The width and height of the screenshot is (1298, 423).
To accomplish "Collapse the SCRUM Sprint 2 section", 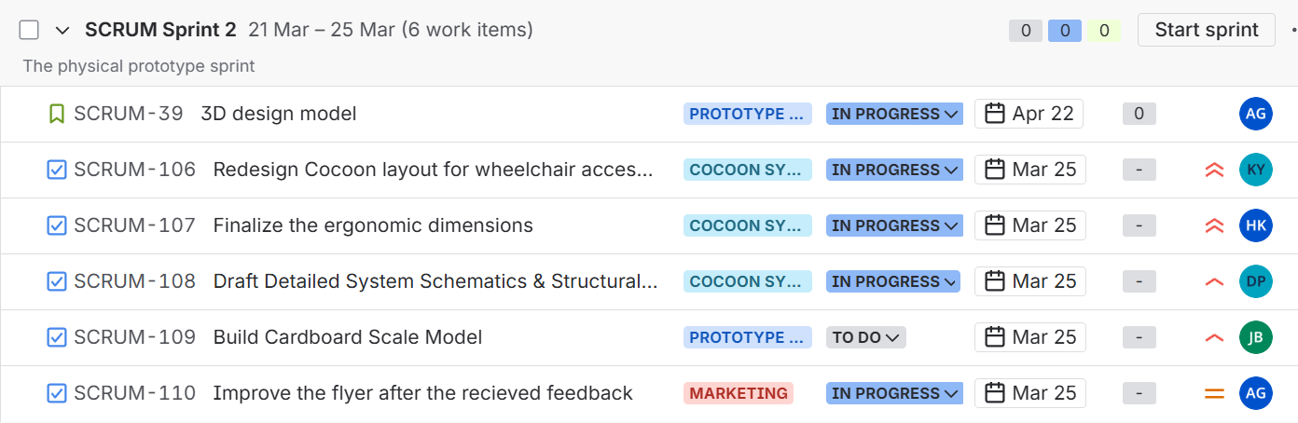I will 62,30.
